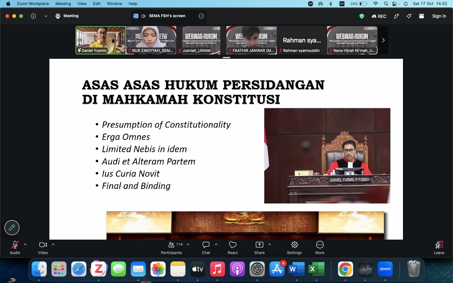Click the Sign in button
This screenshot has width=453, height=283.
coord(439,16)
